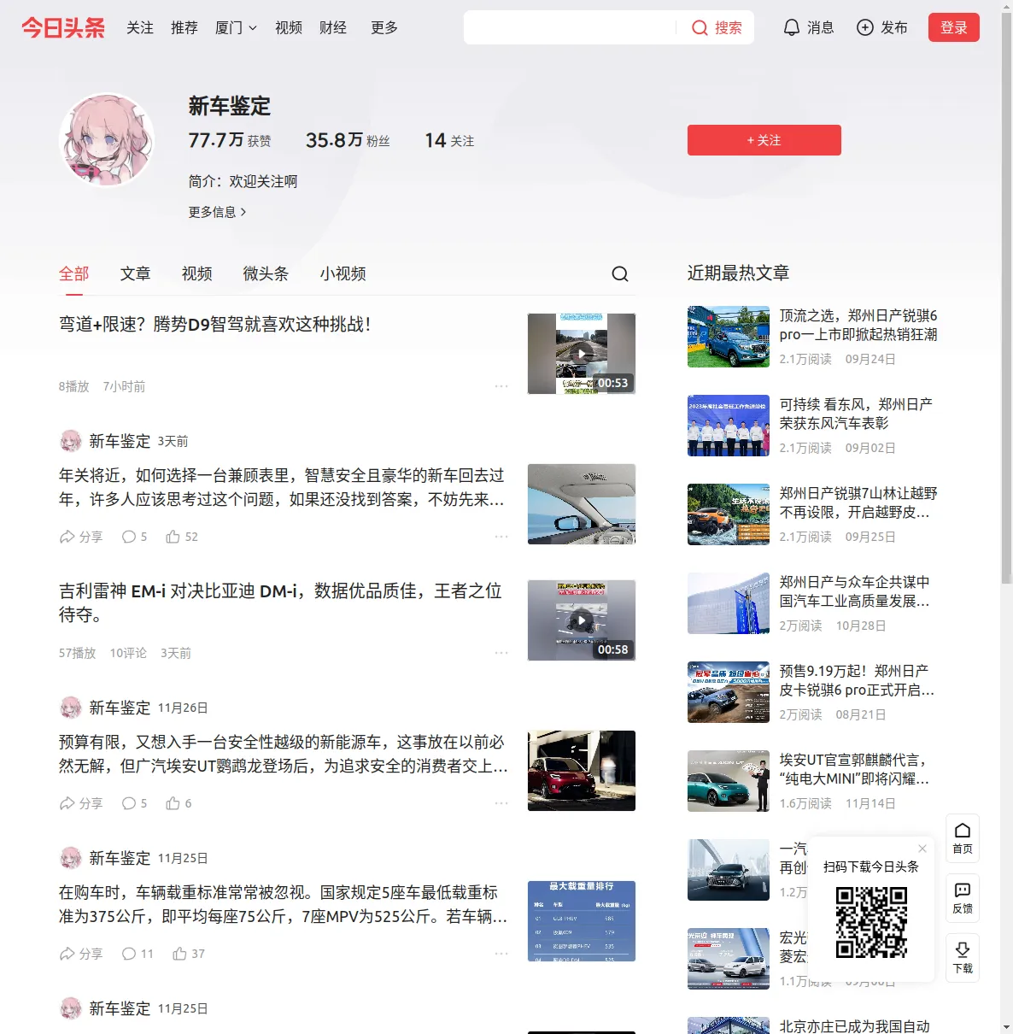Open the 今日头条 logo home link
Viewport: 1013px width, 1034px height.
(x=63, y=28)
